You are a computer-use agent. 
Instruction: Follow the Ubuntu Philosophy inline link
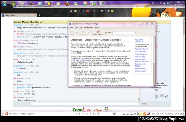click(x=83, y=60)
